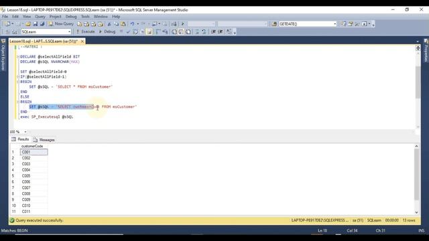Decrease the line indent

(213, 31)
